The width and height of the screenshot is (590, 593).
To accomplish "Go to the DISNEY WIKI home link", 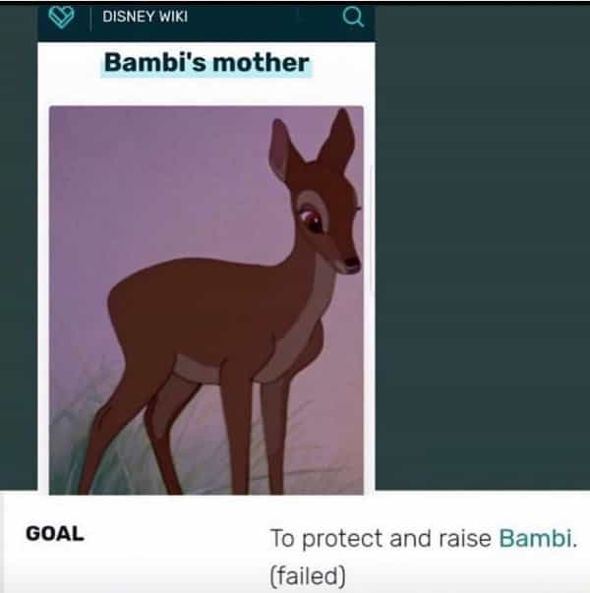I will click(145, 17).
